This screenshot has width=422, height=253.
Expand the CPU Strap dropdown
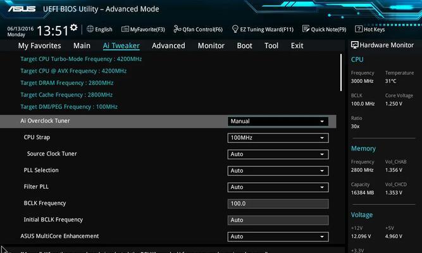(x=278, y=138)
